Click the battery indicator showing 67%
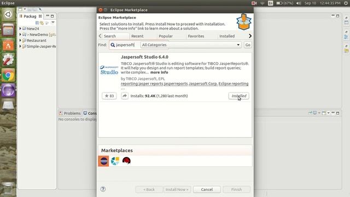The width and height of the screenshot is (350, 197). tap(284, 3)
